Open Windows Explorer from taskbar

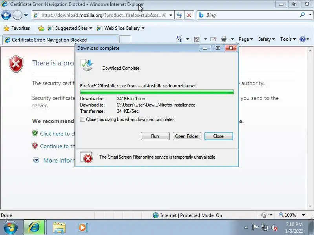[x=59, y=228]
